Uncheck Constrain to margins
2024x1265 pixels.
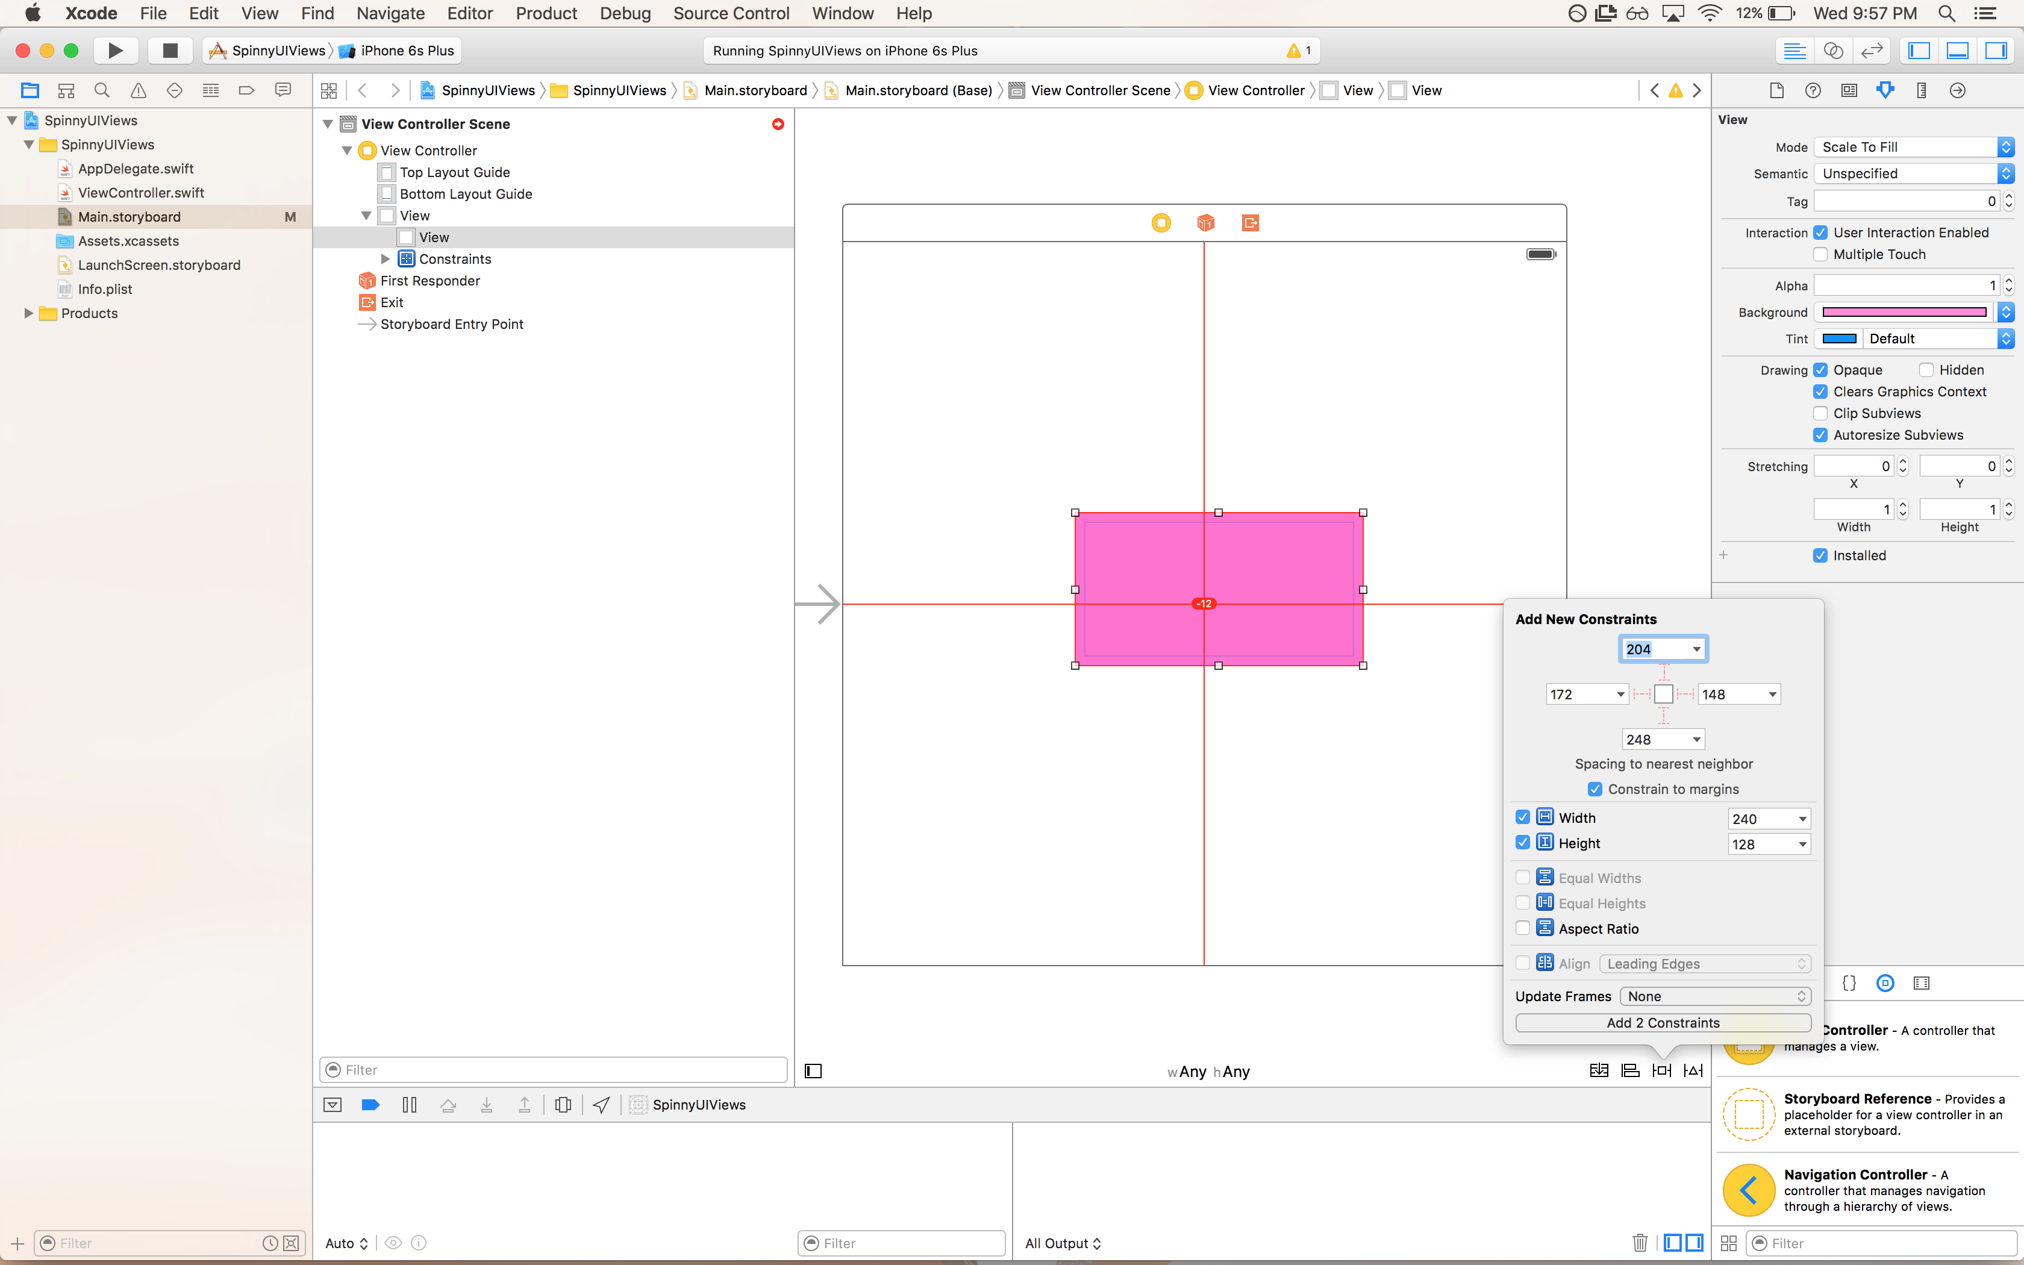click(1595, 789)
